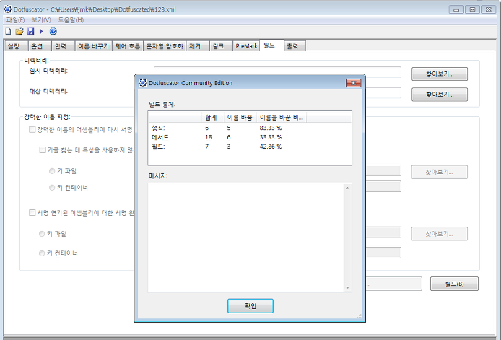The width and height of the screenshot is (501, 340).
Task: Toggle 서명 연기된 어셈블리 서명 checkbox
Action: [x=32, y=212]
